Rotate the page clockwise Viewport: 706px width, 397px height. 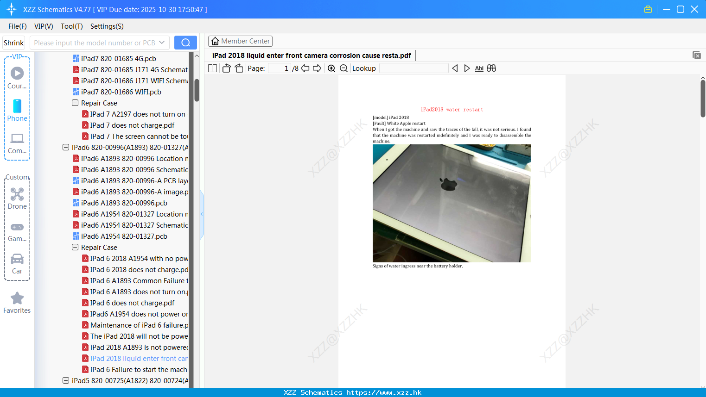[x=239, y=68]
